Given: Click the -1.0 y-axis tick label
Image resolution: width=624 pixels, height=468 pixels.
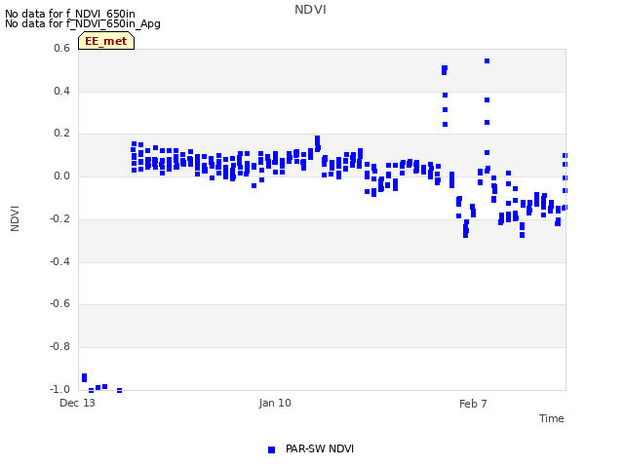Looking at the screenshot, I should [59, 389].
